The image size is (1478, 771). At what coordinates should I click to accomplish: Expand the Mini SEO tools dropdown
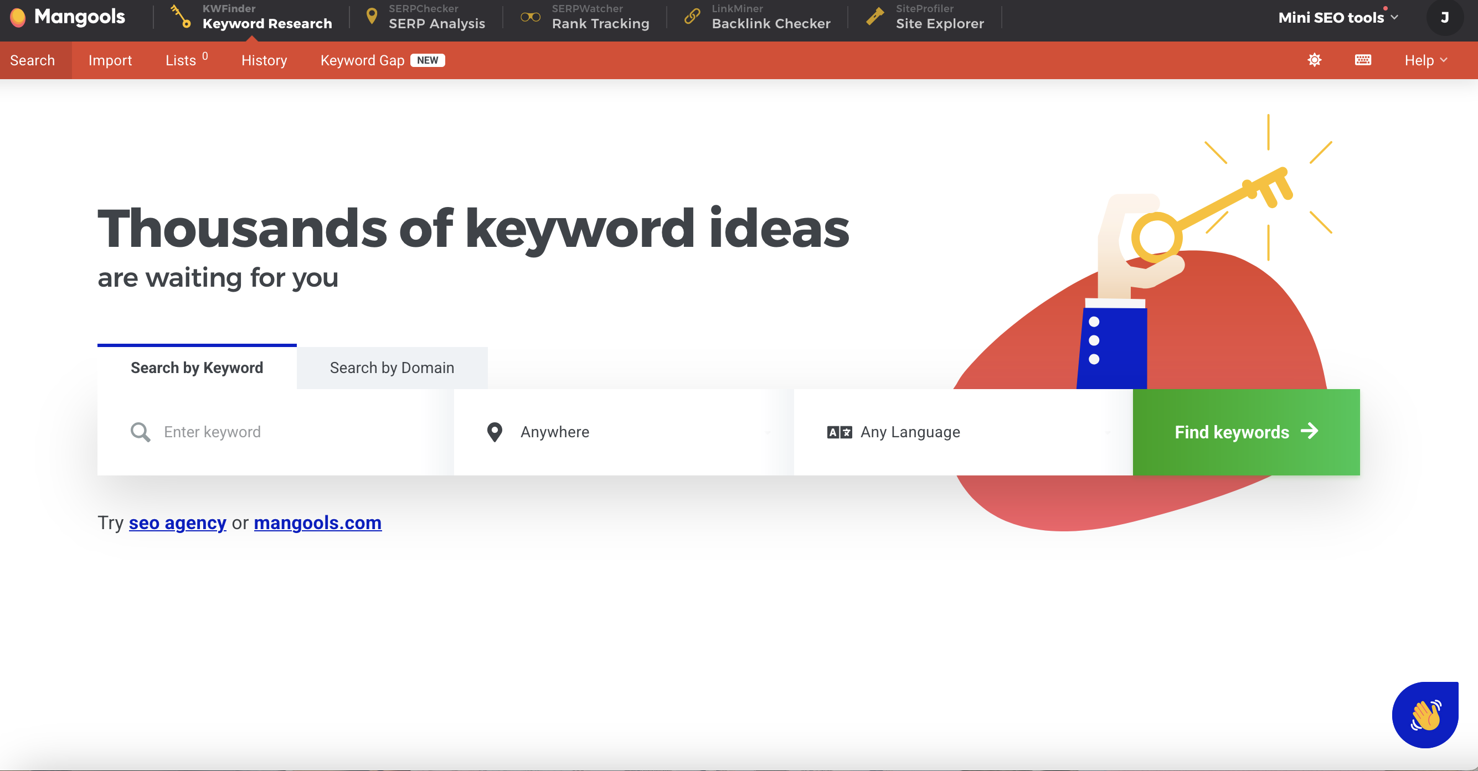(1338, 17)
